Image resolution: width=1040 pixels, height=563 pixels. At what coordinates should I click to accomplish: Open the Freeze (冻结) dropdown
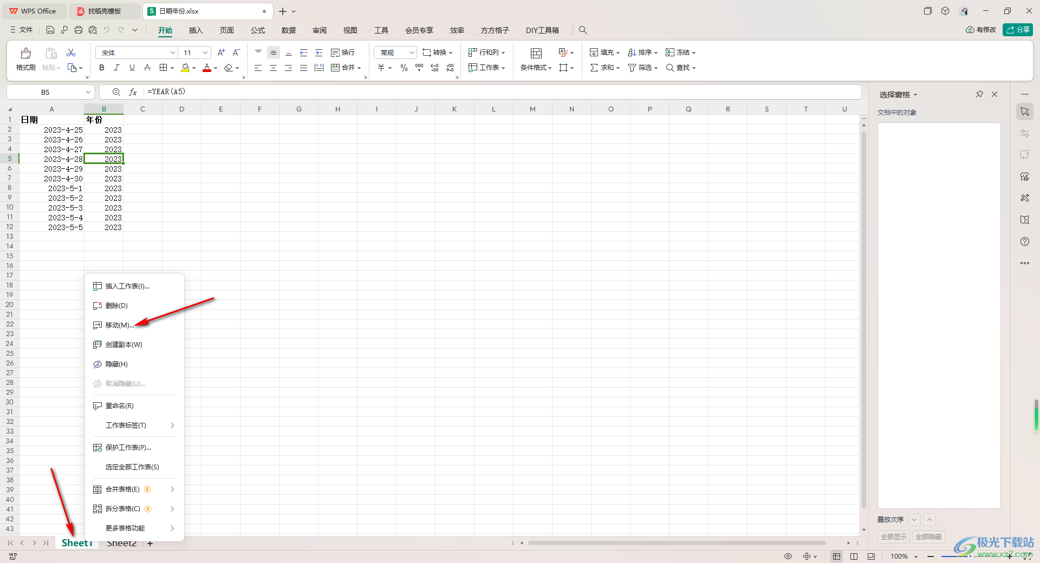[x=680, y=53]
